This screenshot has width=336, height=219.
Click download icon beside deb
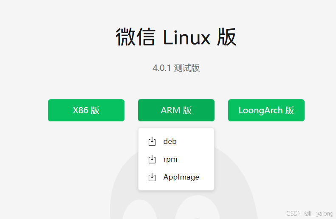coord(152,141)
